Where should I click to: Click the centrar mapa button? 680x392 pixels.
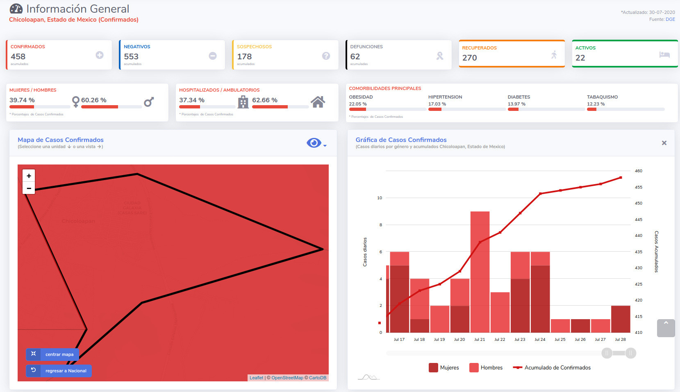52,354
